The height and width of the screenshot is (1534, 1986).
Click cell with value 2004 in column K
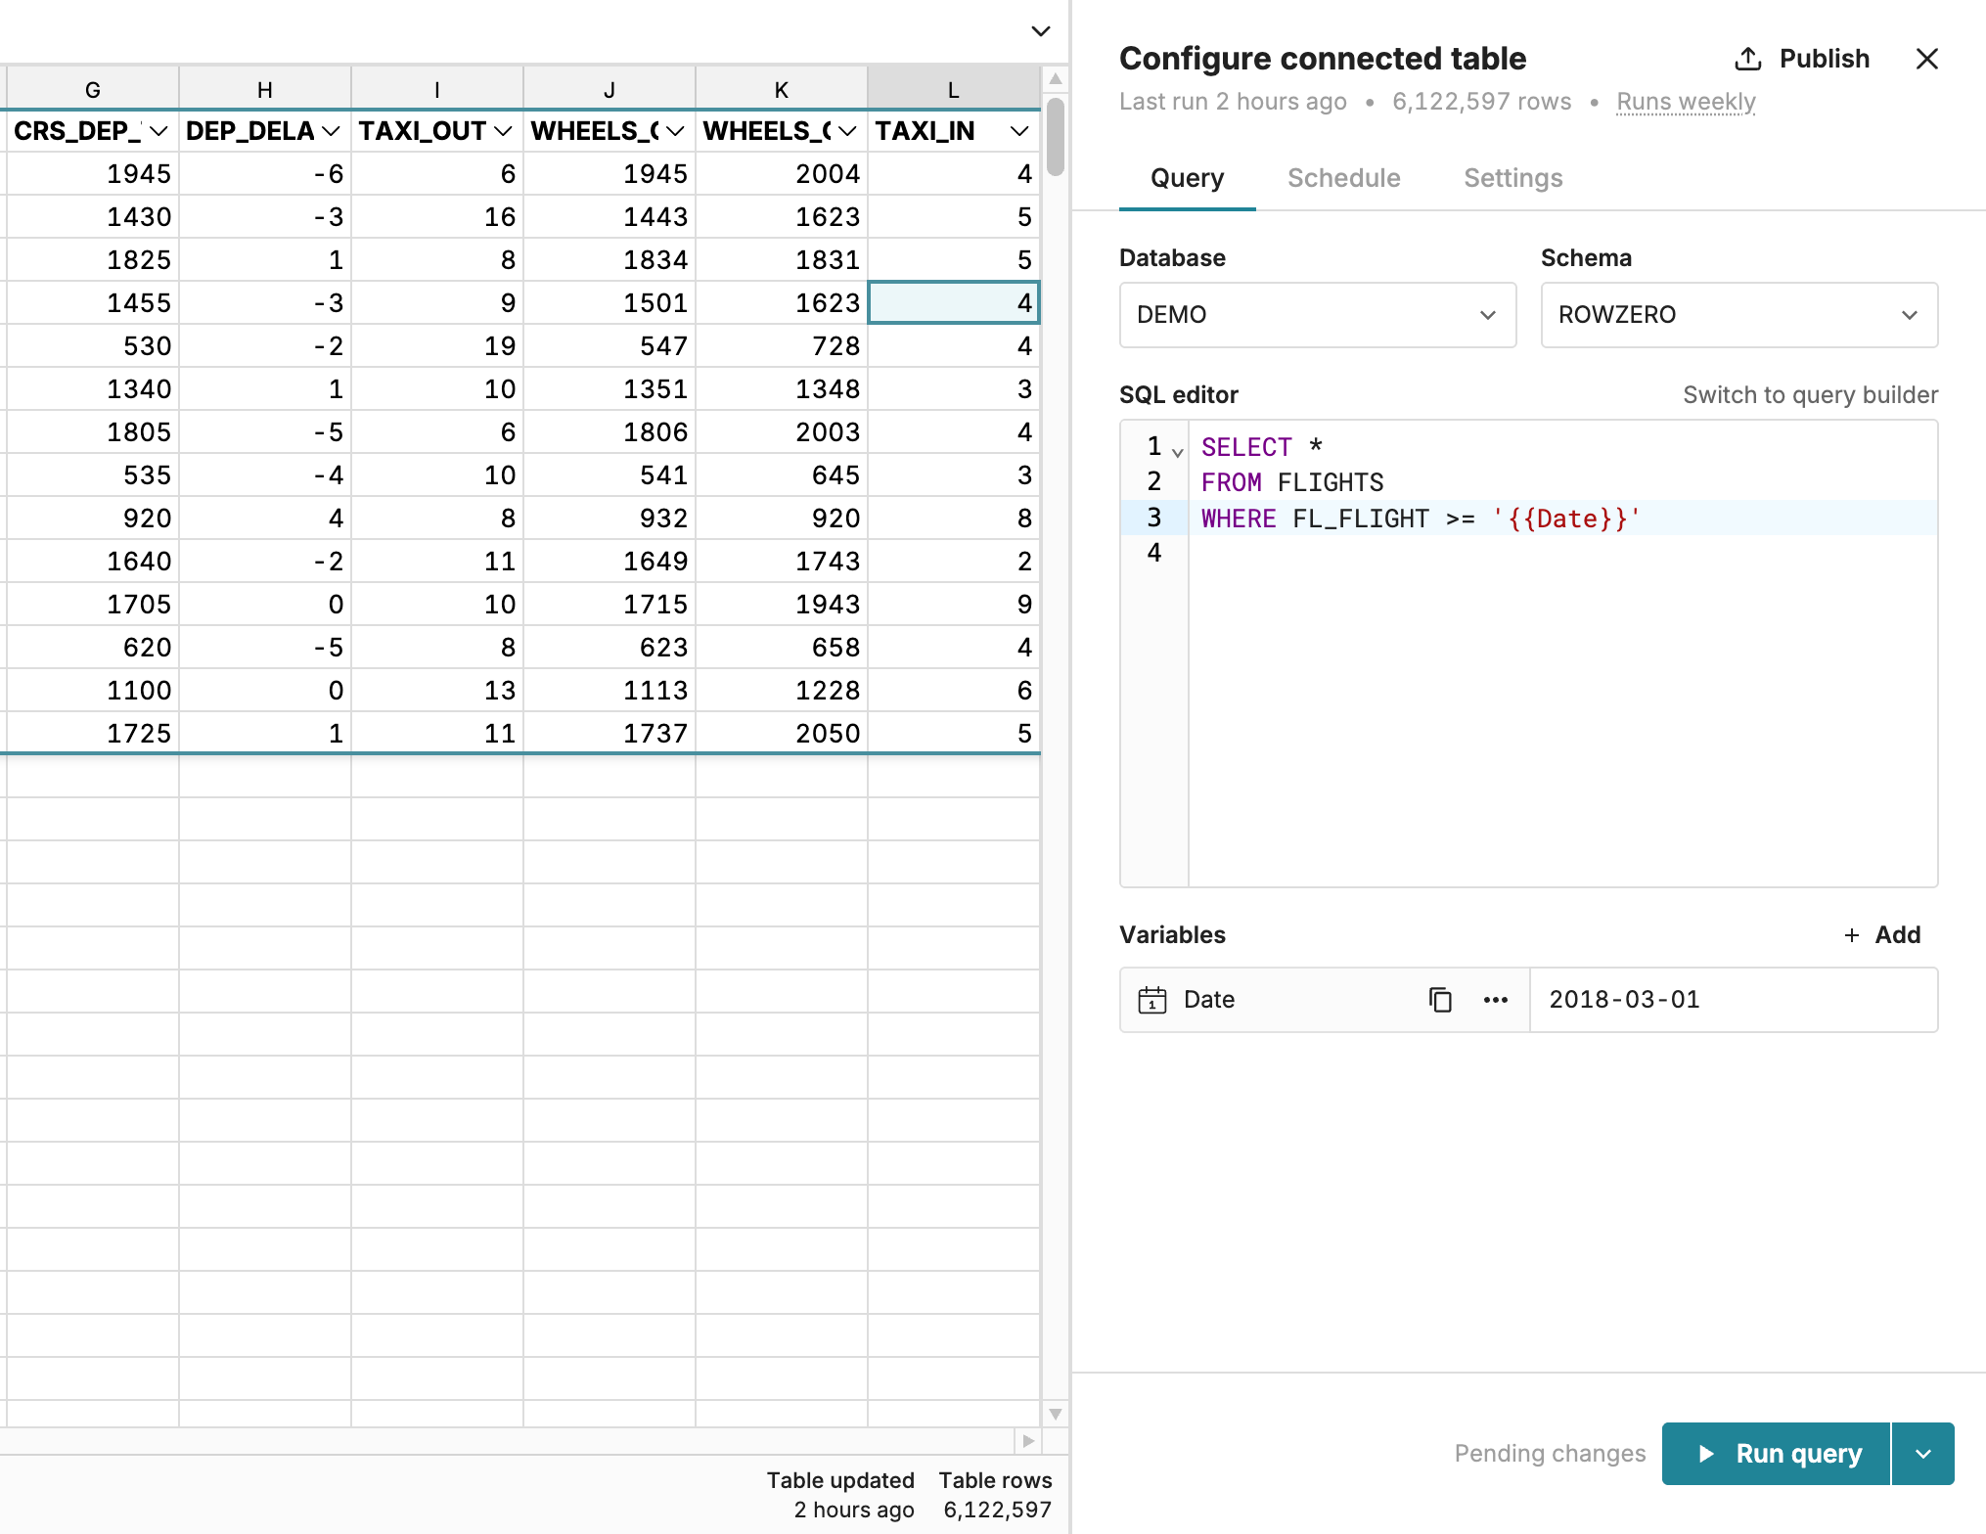click(x=782, y=174)
